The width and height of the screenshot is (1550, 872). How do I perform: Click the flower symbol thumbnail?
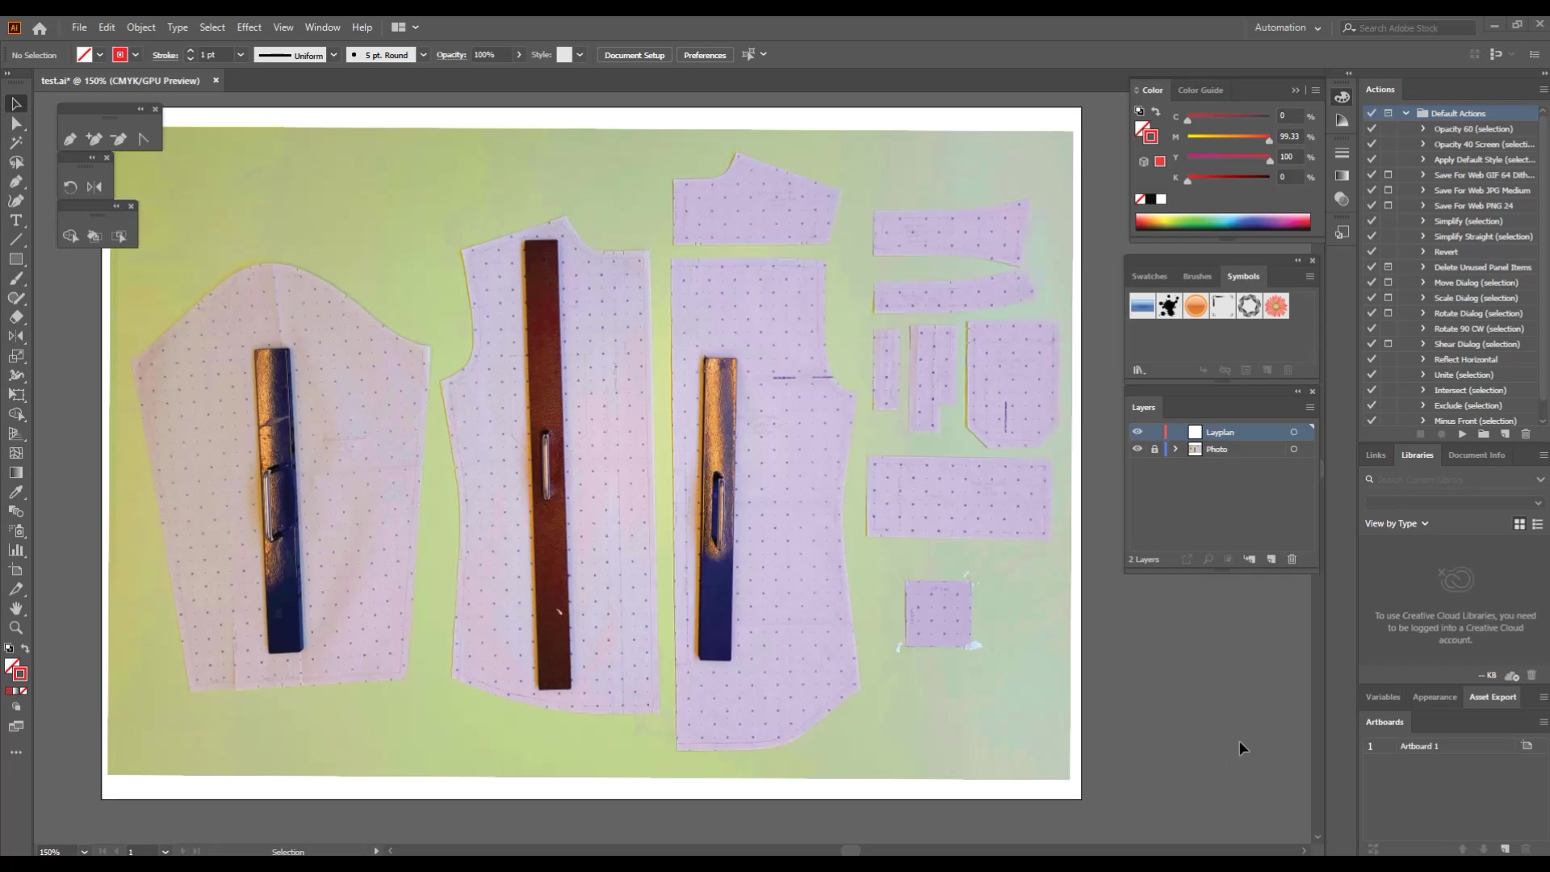1276,305
